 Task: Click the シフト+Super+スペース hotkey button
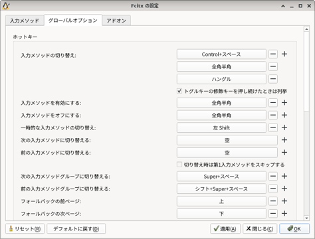tap(221, 189)
